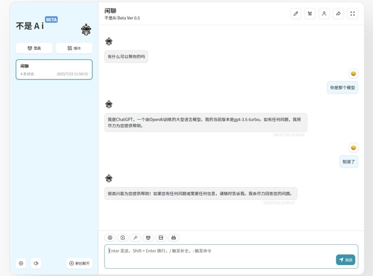Share the conversation with the arrow icon

(338, 13)
